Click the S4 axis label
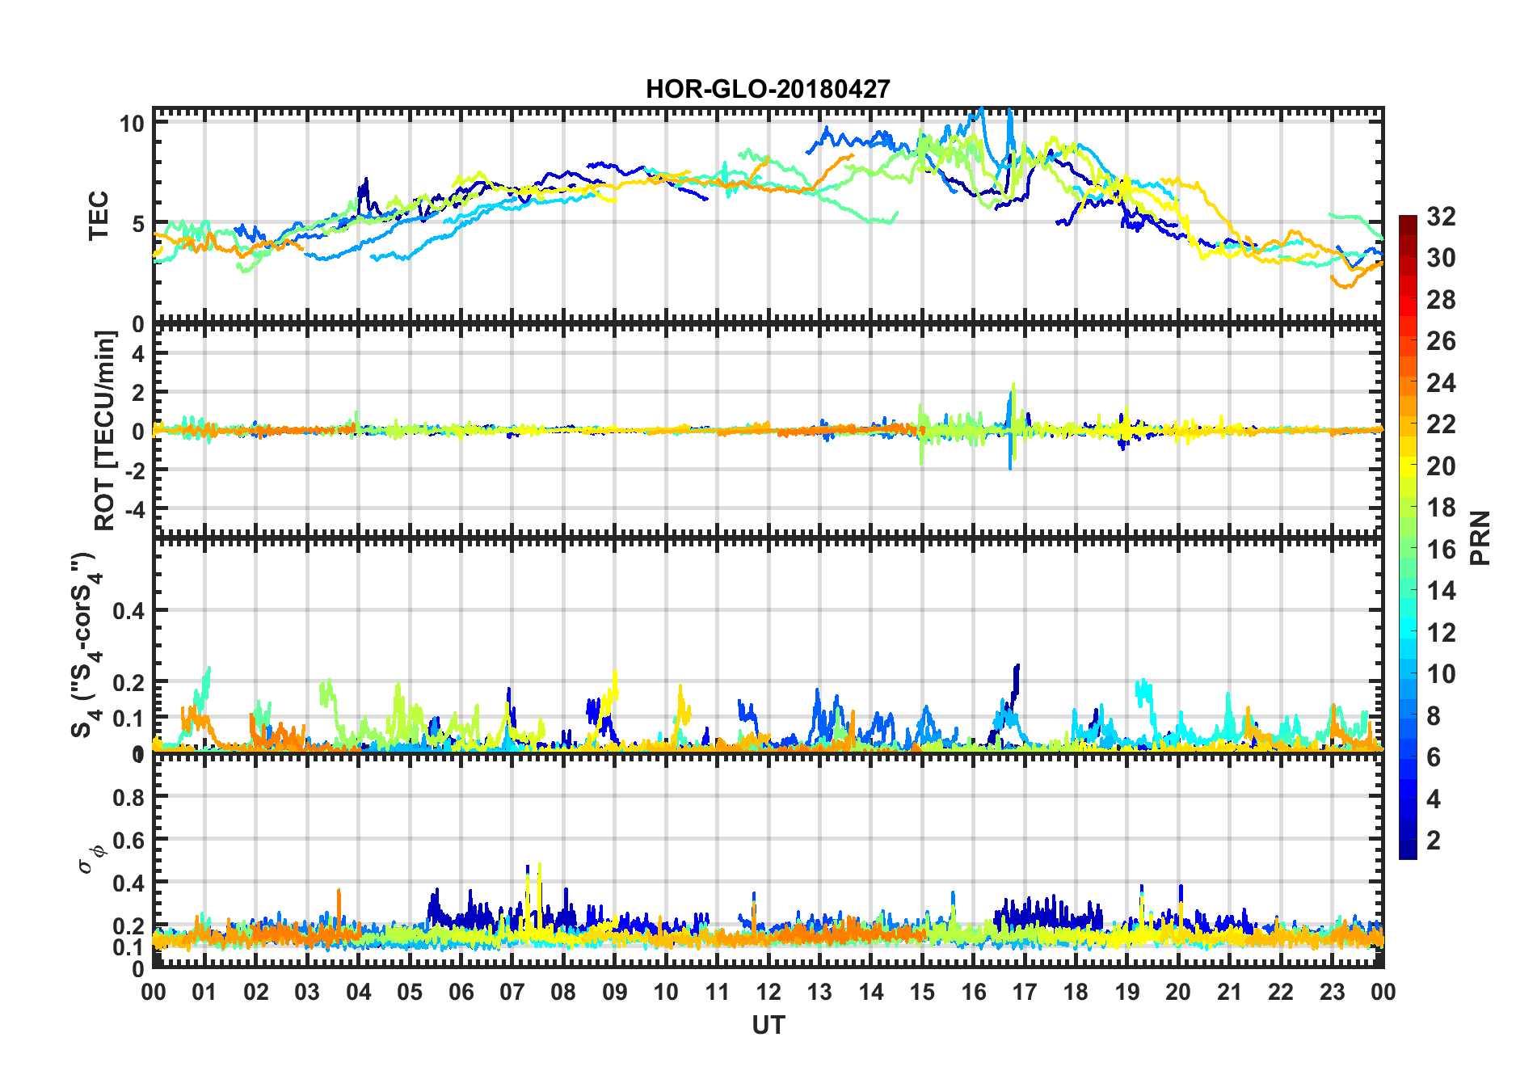The height and width of the screenshot is (1075, 1537). [86, 645]
